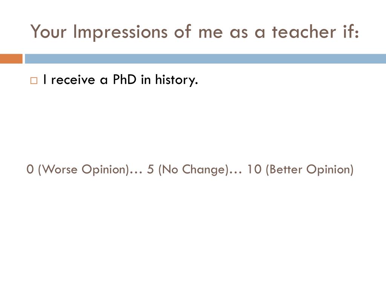Select the word 'PhD' in the bullet
This screenshot has width=386, height=289.
tap(124, 79)
